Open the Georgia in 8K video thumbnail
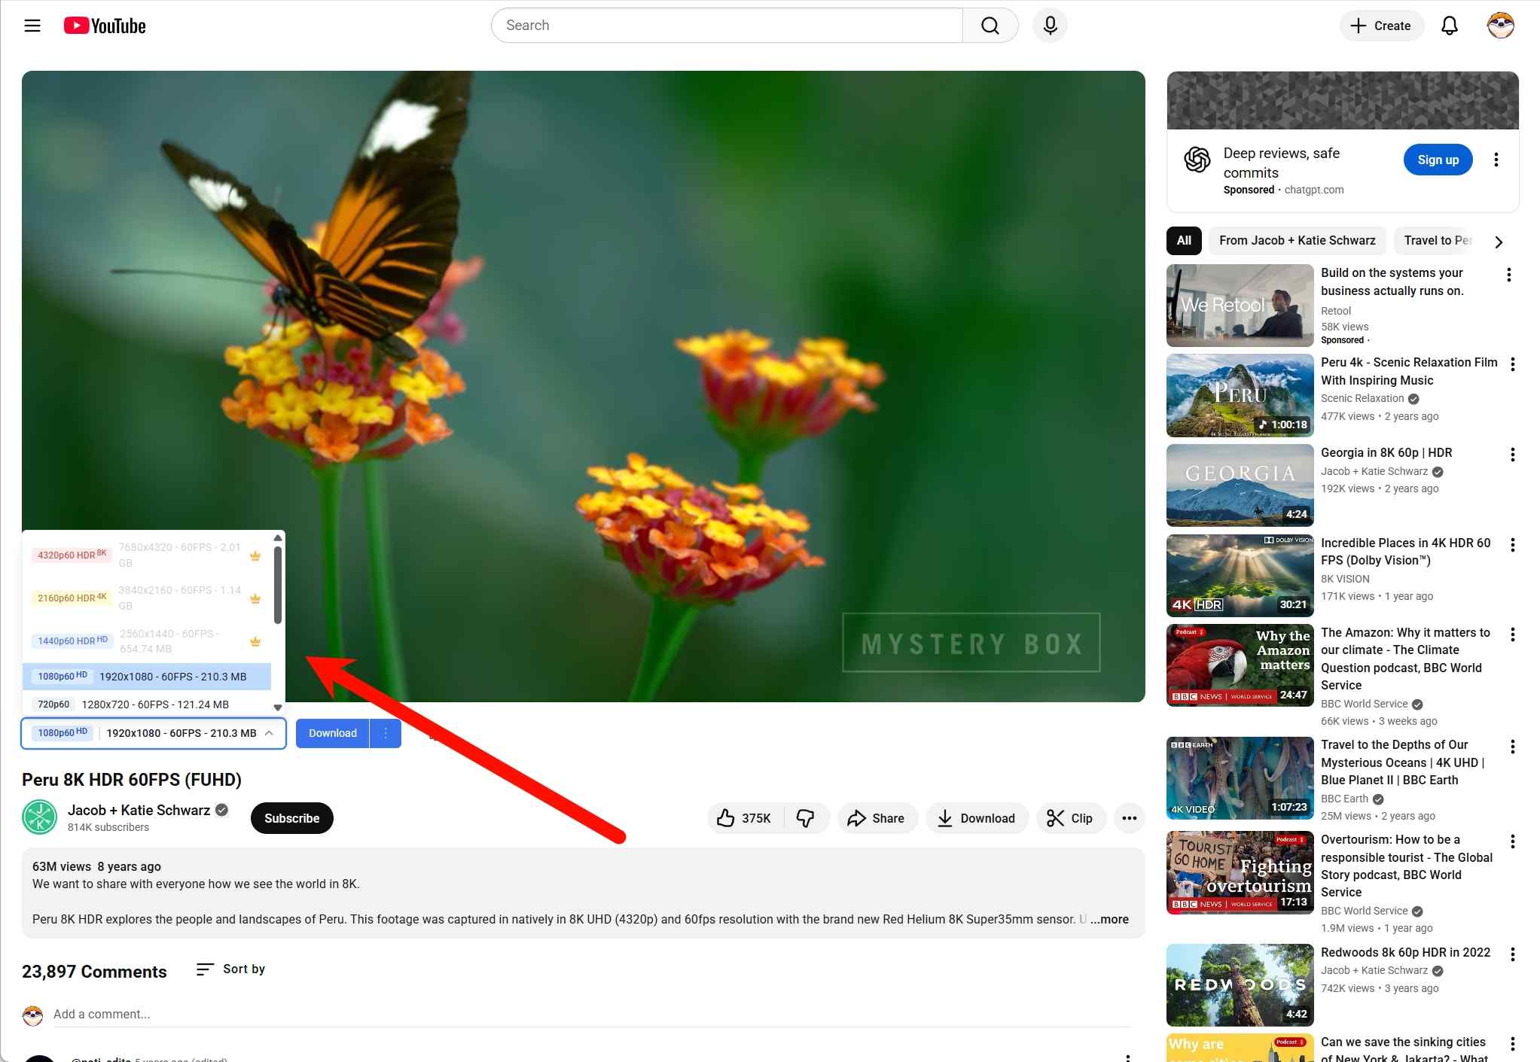This screenshot has height=1062, width=1540. tap(1240, 485)
